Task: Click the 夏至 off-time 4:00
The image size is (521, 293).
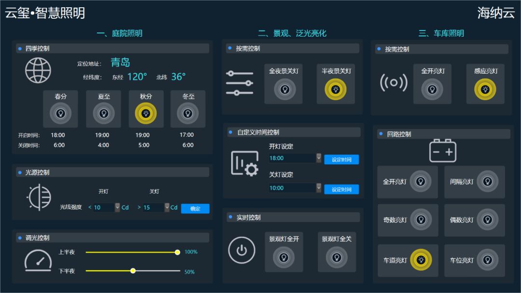Action: click(103, 145)
